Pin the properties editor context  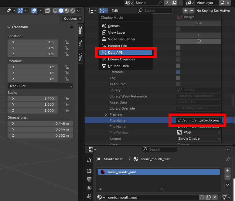click(x=228, y=159)
